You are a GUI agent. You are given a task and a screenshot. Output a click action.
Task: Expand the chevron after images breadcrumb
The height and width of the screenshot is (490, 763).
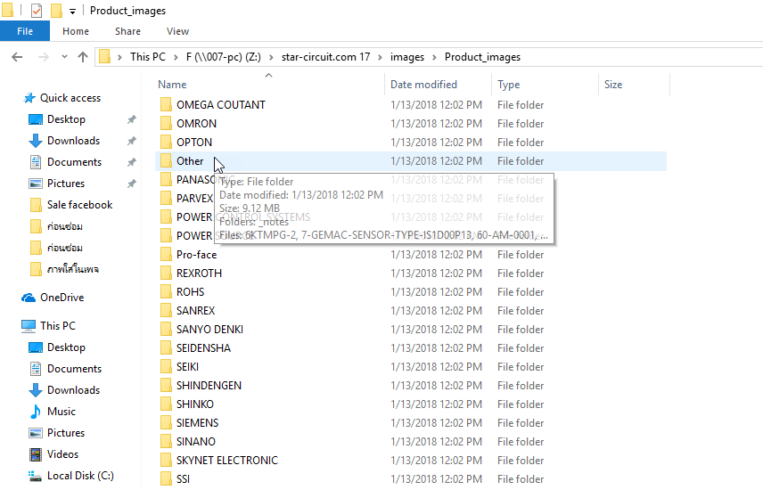pos(434,57)
